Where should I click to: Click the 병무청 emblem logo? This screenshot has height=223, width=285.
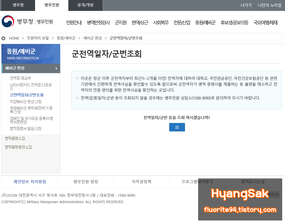click(8, 22)
